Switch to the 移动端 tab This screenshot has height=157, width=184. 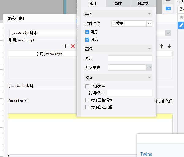point(143,3)
